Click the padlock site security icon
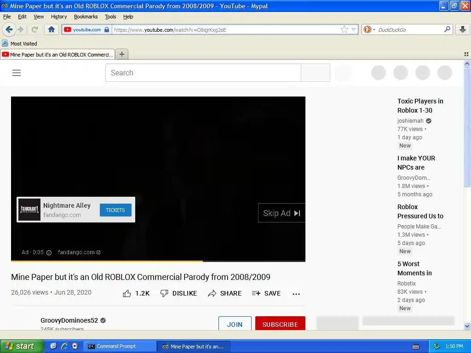Image resolution: width=471 pixels, height=353 pixels. (107, 29)
